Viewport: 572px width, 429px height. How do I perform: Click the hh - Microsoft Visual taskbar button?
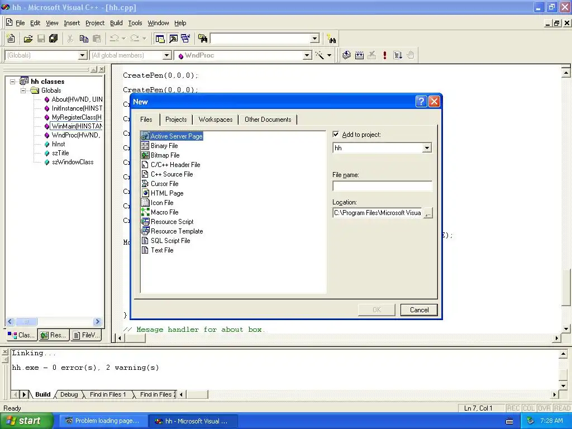(193, 421)
